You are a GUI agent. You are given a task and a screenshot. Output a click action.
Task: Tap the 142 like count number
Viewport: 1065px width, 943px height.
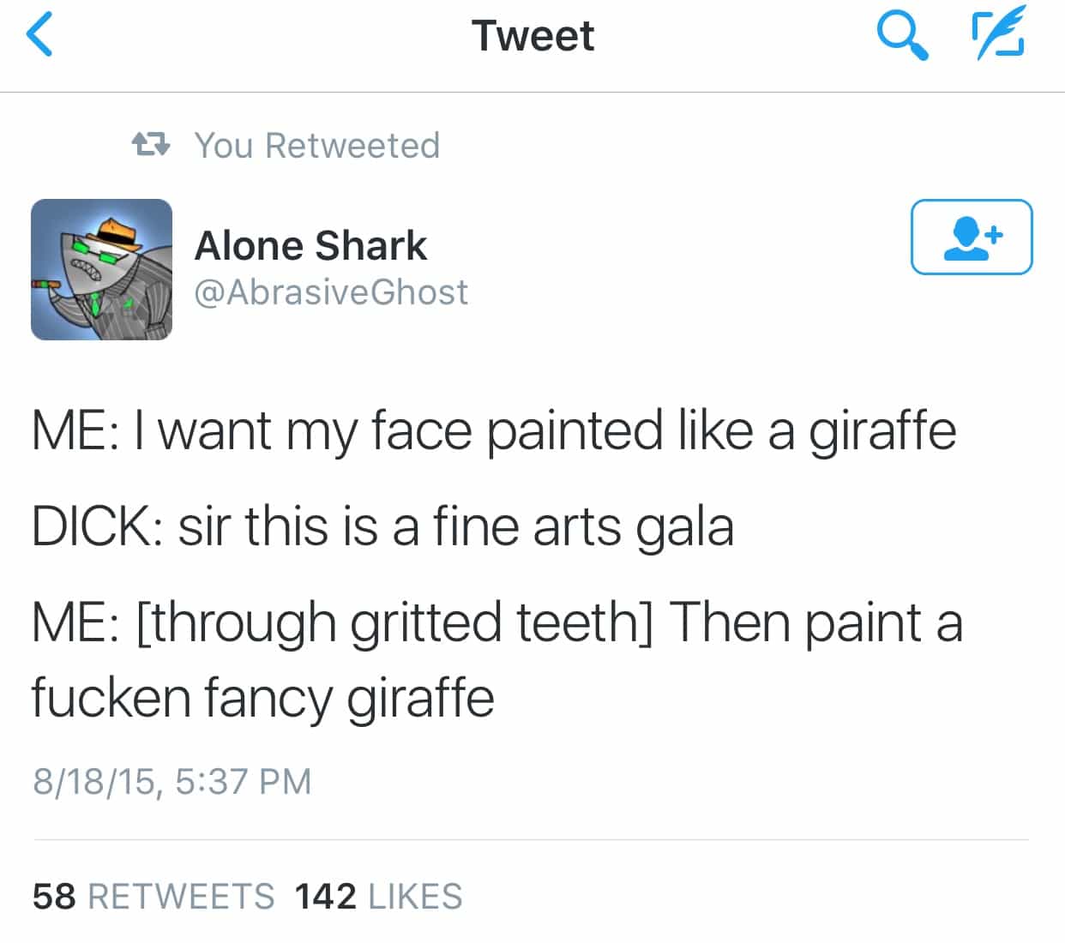[325, 897]
